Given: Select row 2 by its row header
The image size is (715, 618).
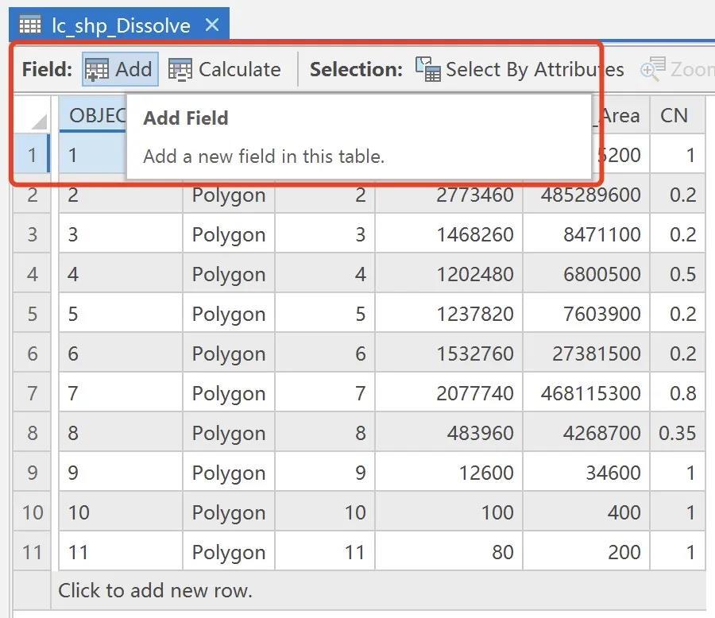Looking at the screenshot, I should click(32, 195).
